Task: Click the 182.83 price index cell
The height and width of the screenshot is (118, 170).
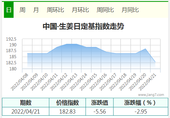Action: (67, 111)
